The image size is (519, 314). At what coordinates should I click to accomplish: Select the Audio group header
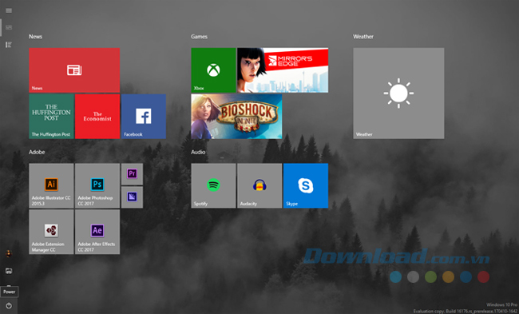point(198,152)
